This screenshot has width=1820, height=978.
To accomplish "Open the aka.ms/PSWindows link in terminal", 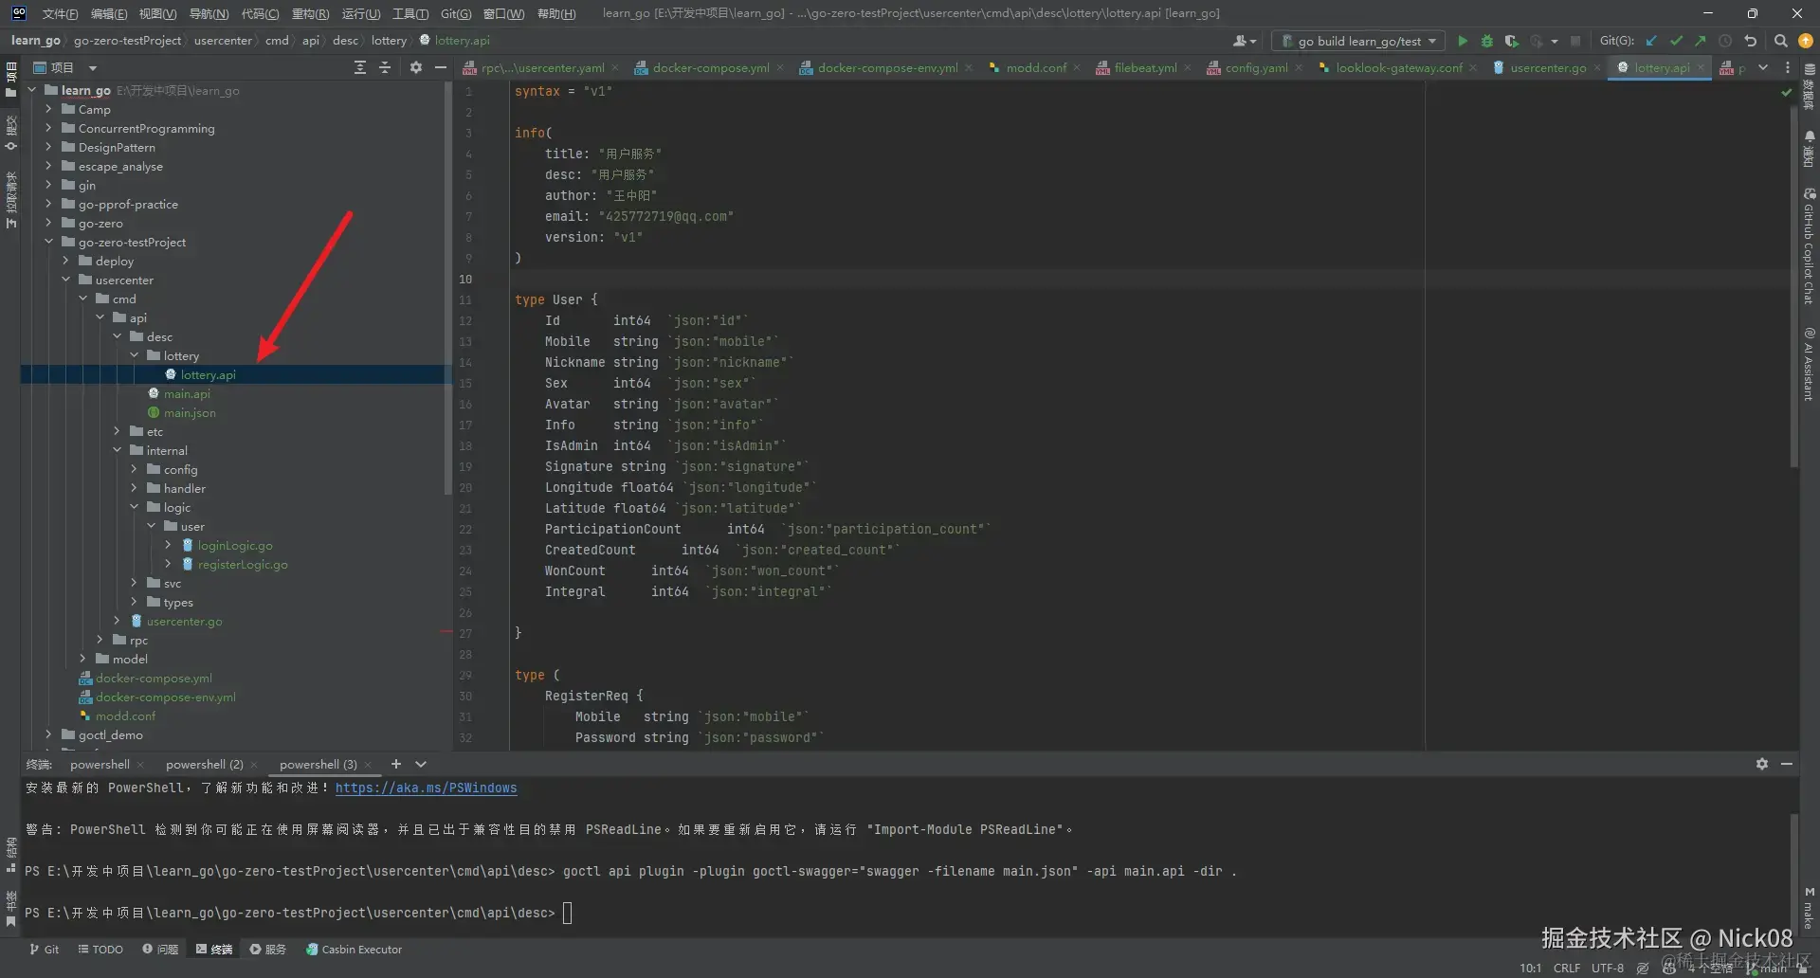I will click(x=426, y=788).
